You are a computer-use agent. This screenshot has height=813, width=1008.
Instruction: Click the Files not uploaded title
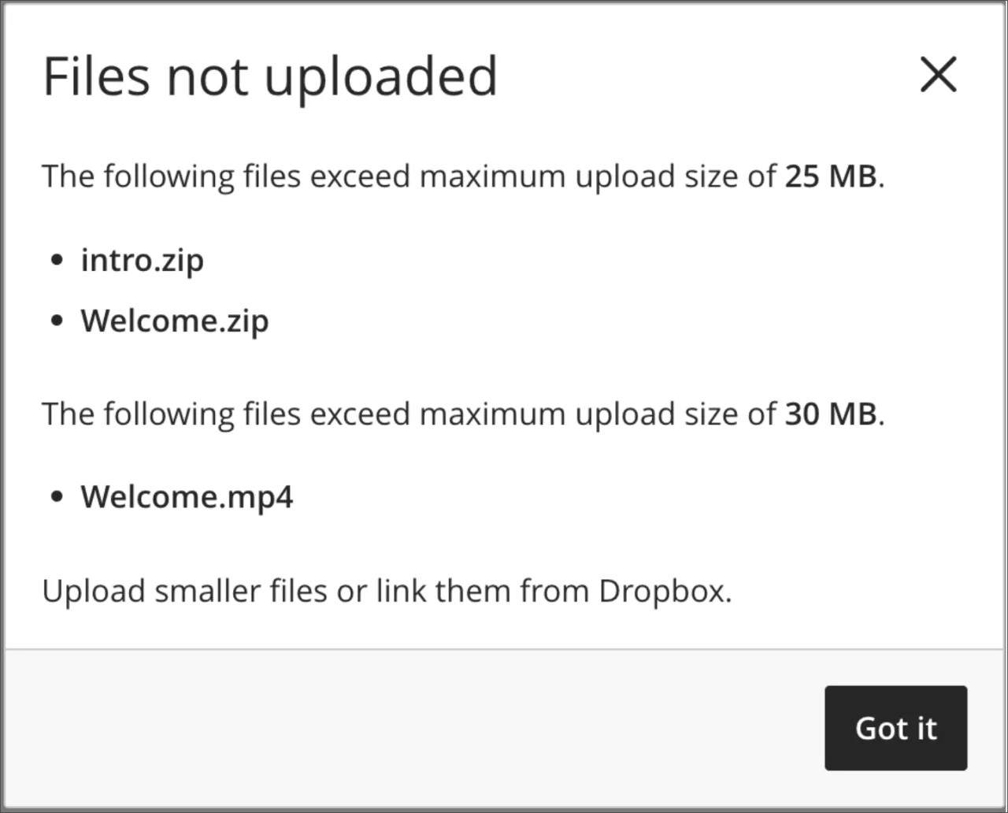(270, 76)
